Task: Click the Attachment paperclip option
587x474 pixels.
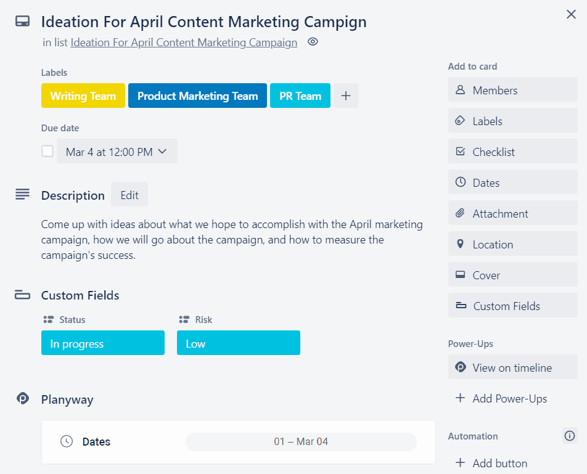Action: (512, 213)
